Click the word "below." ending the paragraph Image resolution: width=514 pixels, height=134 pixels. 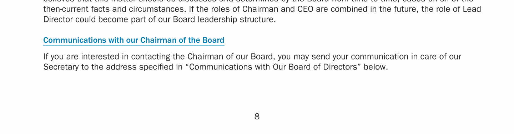(x=376, y=67)
